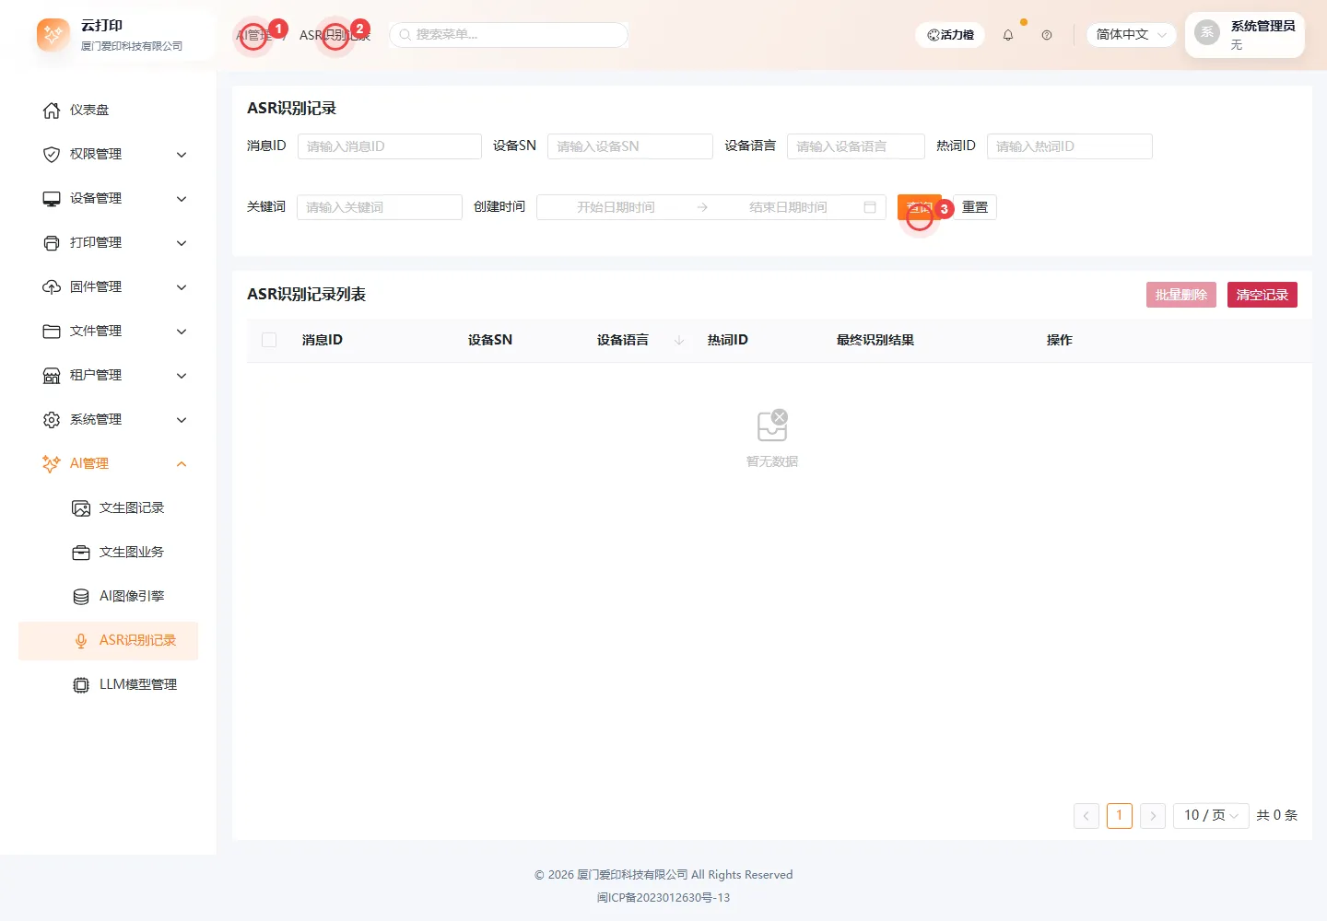Click the calendar icon in date range
This screenshot has height=921, width=1327.
click(x=869, y=207)
